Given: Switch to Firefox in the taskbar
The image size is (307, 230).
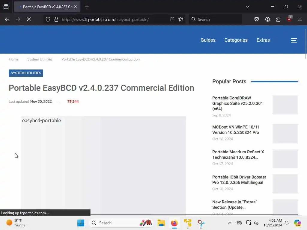Looking at the screenshot, I should [174, 223].
